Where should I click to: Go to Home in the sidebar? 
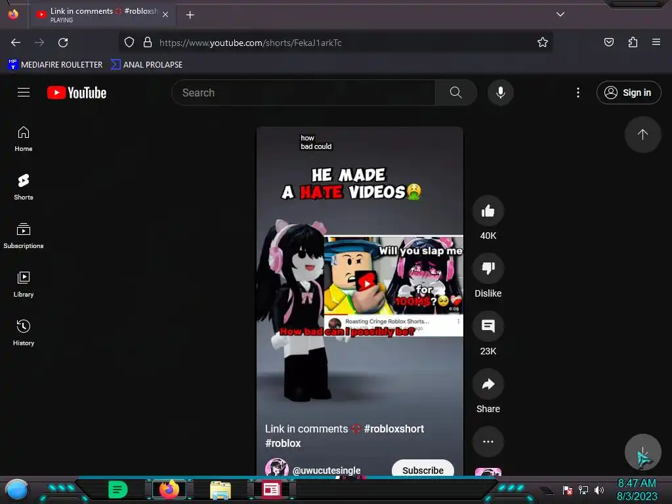tap(24, 139)
